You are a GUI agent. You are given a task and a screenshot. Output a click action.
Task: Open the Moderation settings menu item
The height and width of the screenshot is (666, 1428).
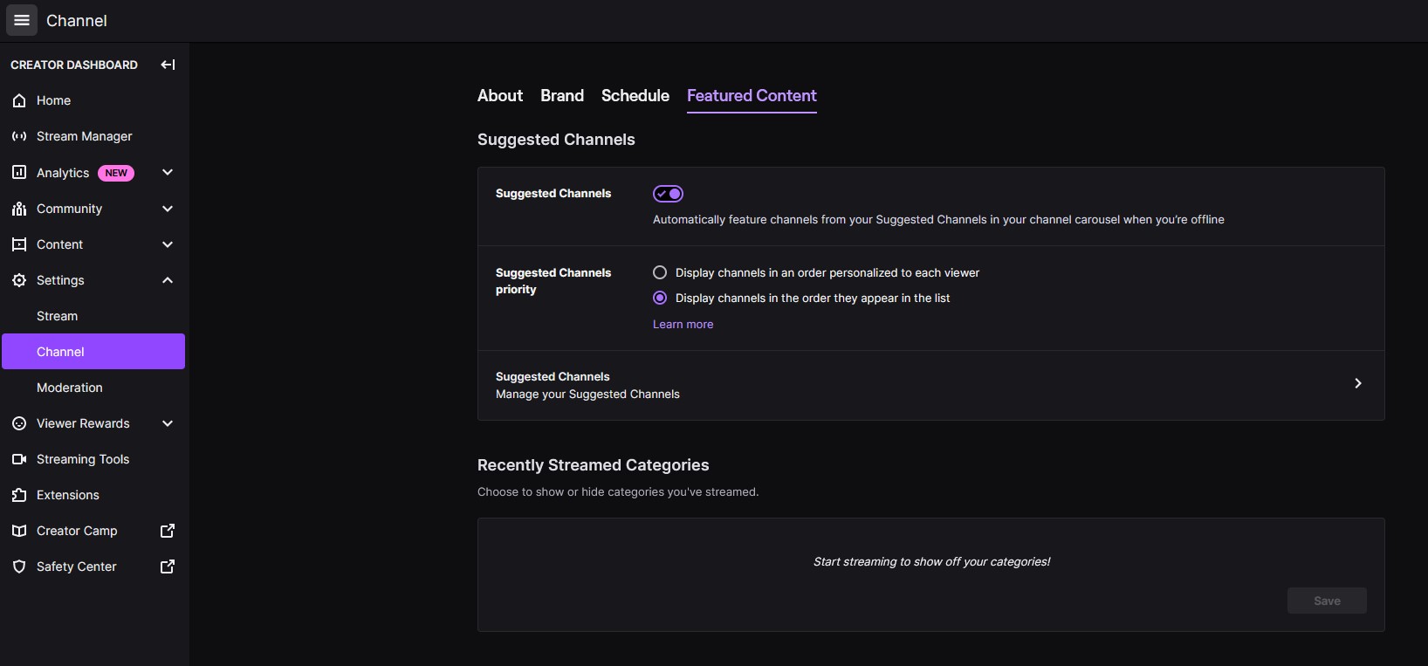[93, 388]
